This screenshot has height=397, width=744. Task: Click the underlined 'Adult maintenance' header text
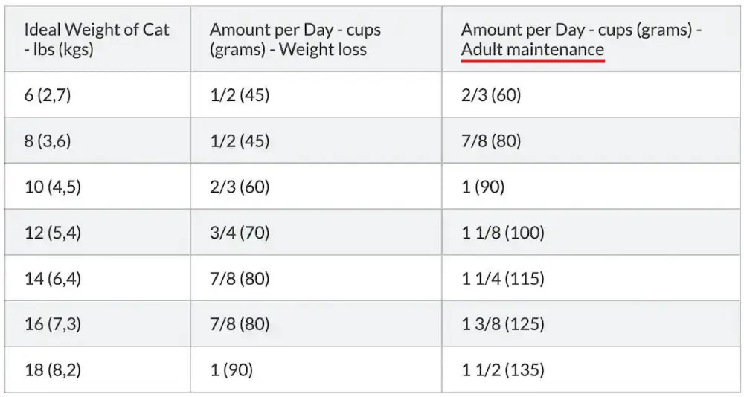pos(533,50)
